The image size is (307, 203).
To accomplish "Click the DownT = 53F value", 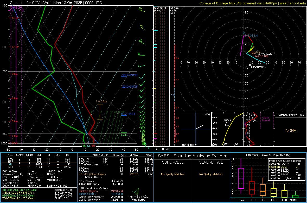I will tap(10, 186).
